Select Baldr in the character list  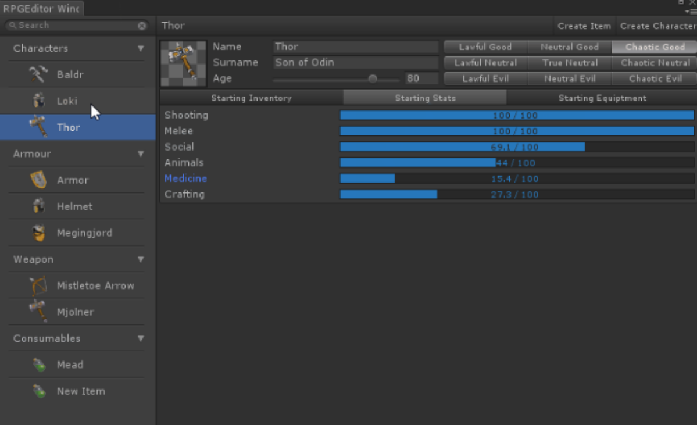tap(78, 74)
